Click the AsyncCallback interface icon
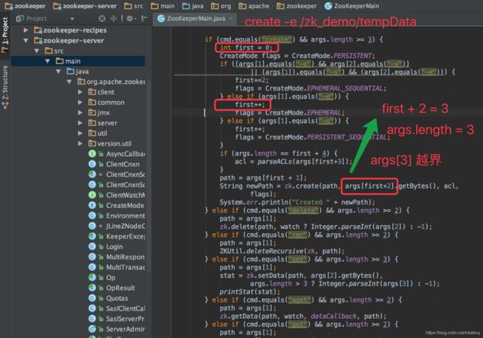The image size is (483, 338). pyautogui.click(x=92, y=154)
